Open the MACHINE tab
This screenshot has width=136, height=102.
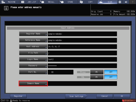tap(9, 2)
